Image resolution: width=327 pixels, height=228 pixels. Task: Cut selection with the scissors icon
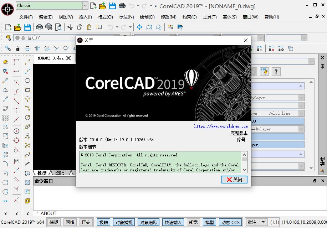pos(70,27)
